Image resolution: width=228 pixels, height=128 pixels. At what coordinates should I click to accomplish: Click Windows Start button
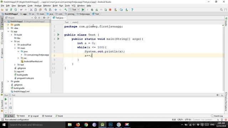(4, 125)
